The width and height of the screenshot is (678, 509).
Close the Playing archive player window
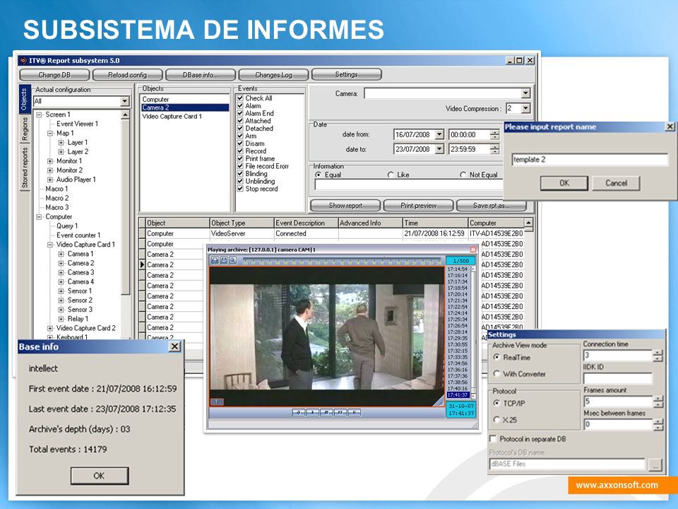tap(473, 250)
